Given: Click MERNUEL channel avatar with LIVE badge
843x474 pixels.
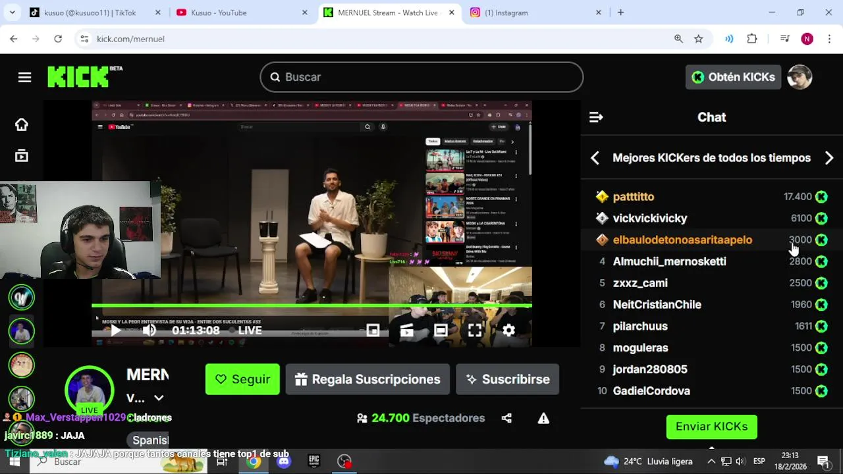Looking at the screenshot, I should [x=90, y=390].
